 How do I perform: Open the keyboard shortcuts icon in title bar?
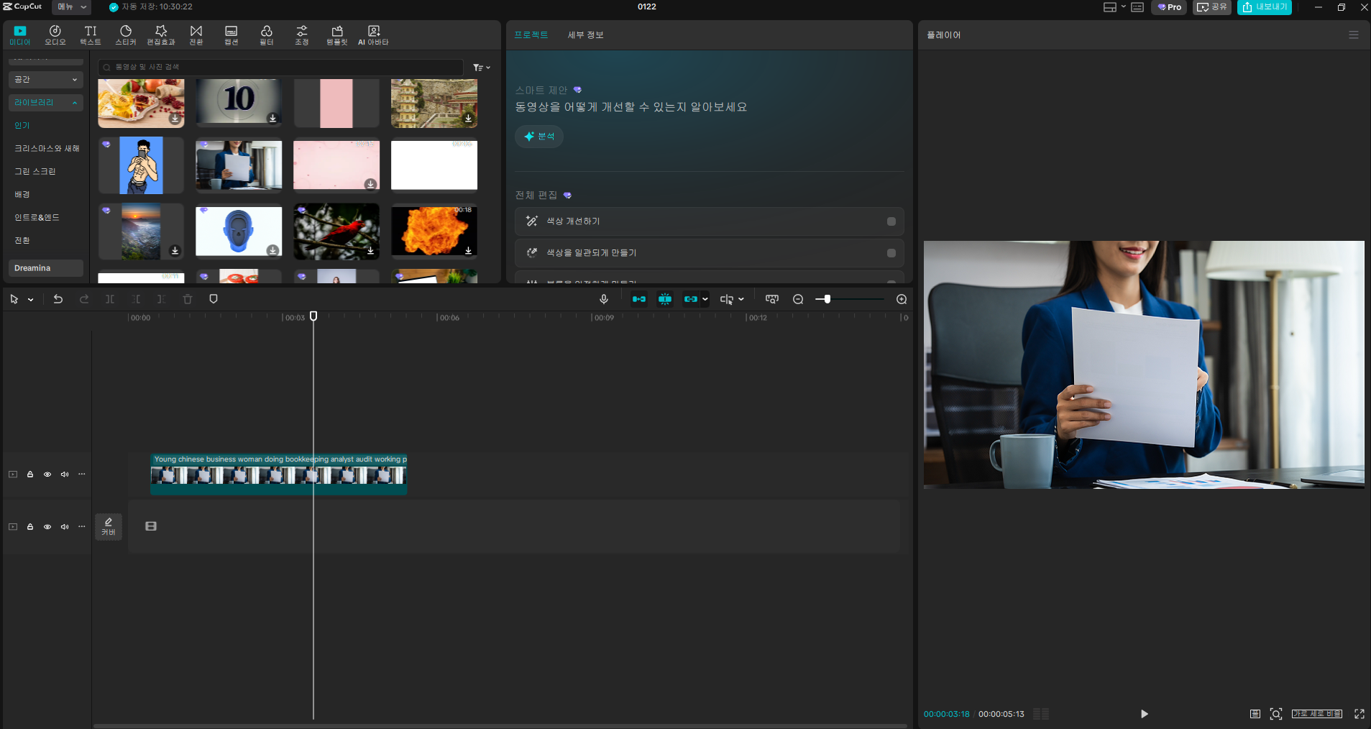point(1137,7)
